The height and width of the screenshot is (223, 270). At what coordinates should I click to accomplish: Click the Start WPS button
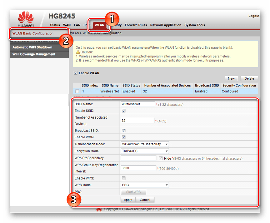(133, 192)
